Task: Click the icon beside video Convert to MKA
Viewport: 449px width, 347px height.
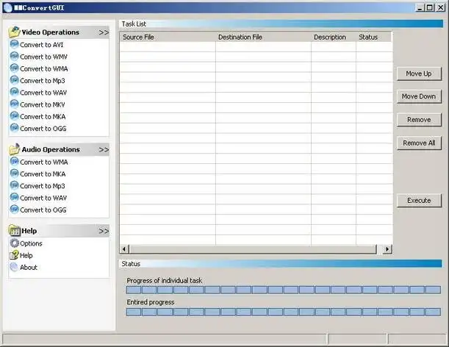Action: 14,116
